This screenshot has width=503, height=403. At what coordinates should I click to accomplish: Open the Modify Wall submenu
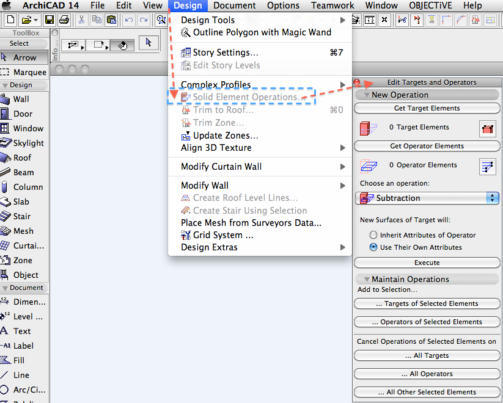(x=260, y=186)
